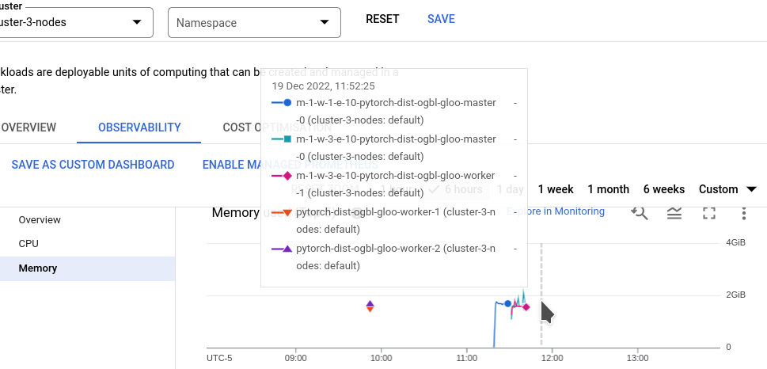Click the SAVE filters button
The image size is (767, 369).
click(x=441, y=19)
